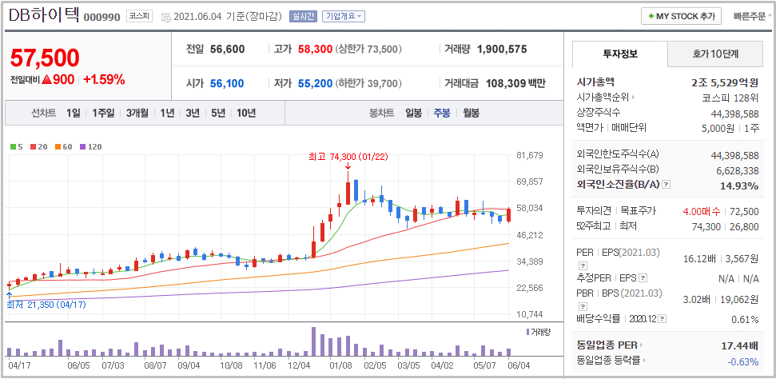Click the 코스피 128위 ranking text
Screen dimensions: 776x379
point(730,98)
